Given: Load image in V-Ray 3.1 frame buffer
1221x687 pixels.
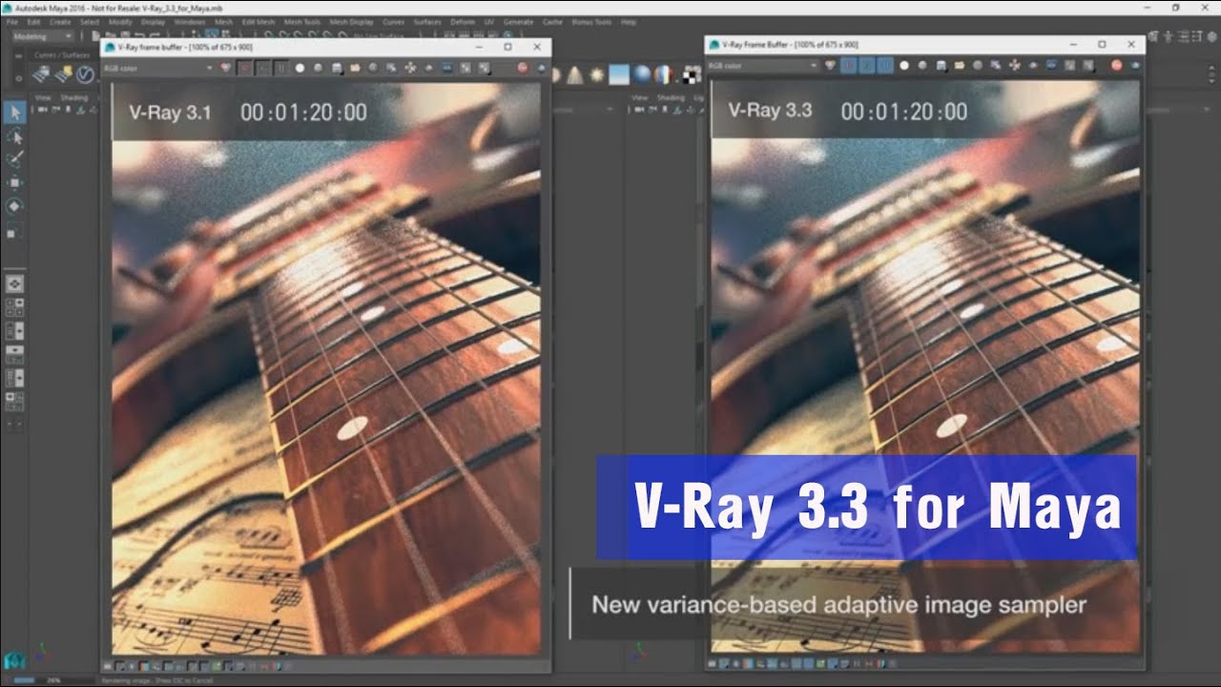Looking at the screenshot, I should 355,68.
